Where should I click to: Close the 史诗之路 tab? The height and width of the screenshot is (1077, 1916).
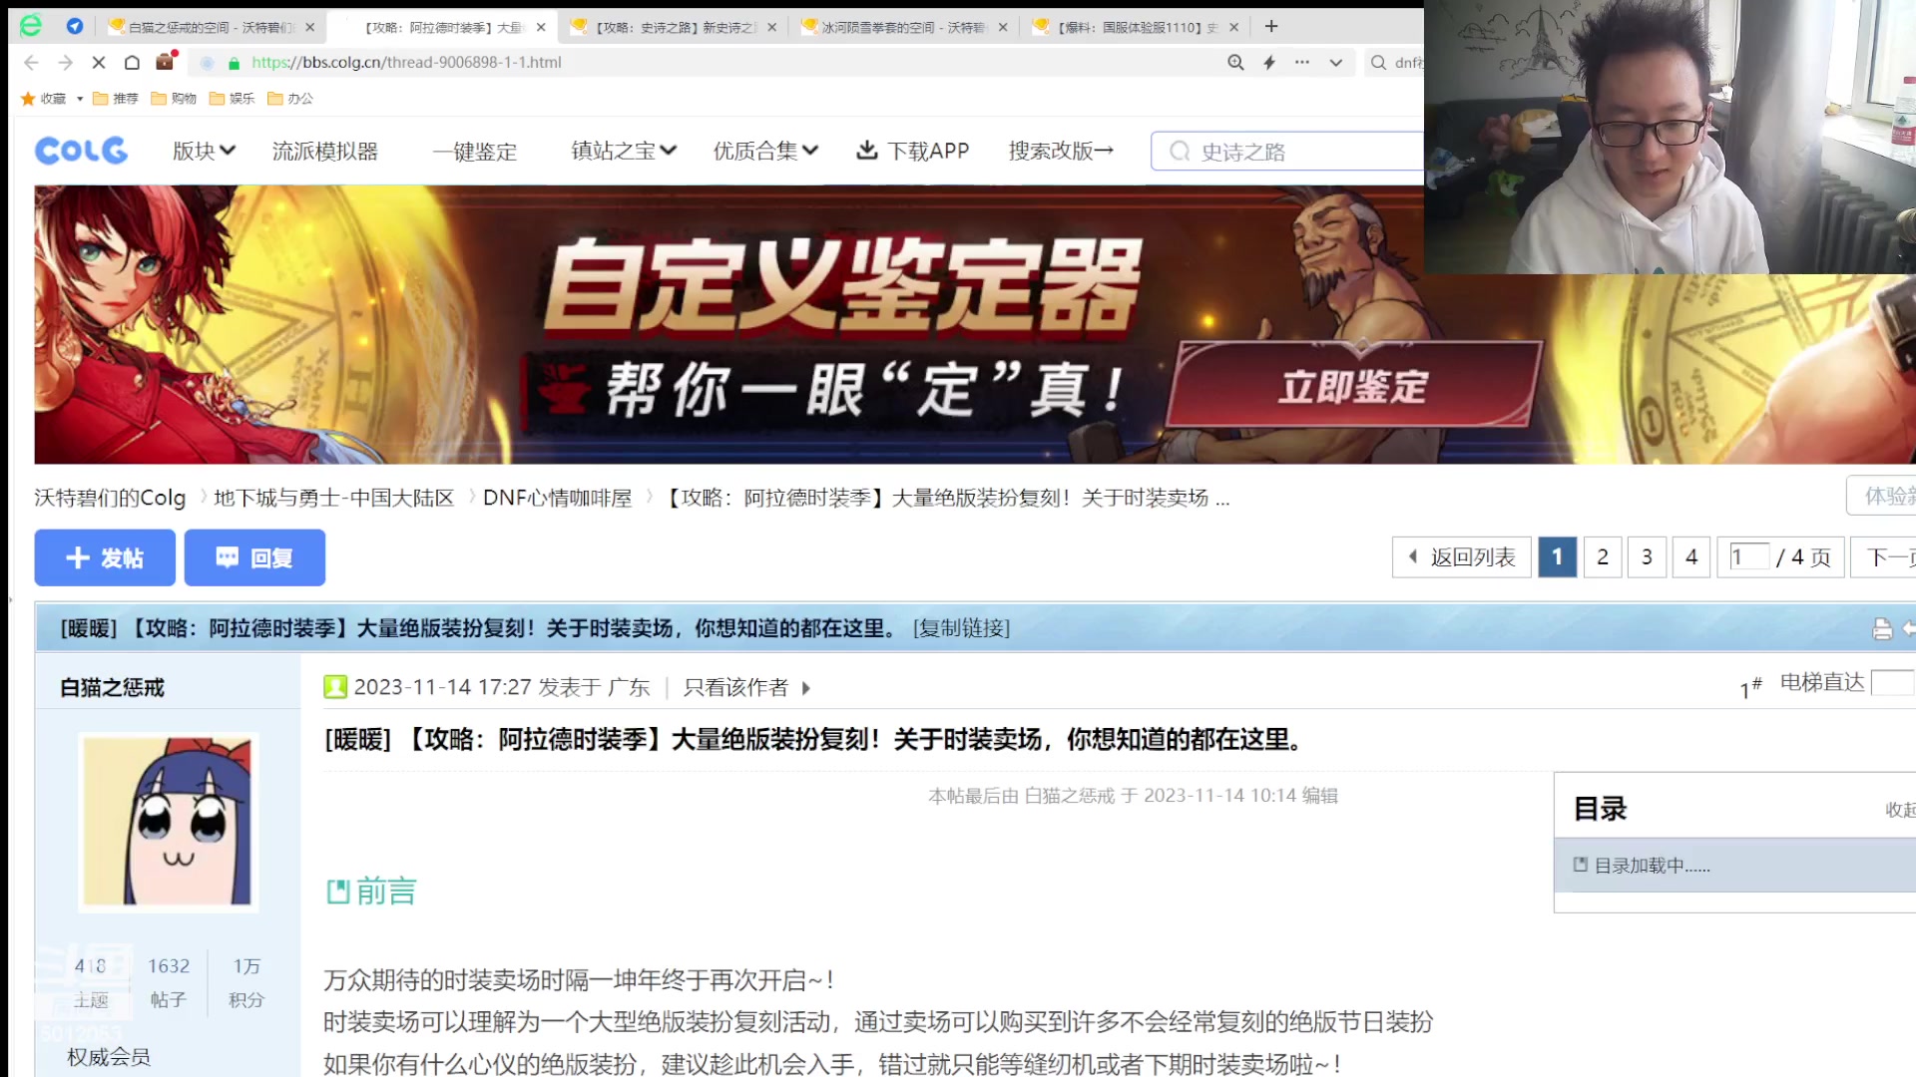click(771, 27)
